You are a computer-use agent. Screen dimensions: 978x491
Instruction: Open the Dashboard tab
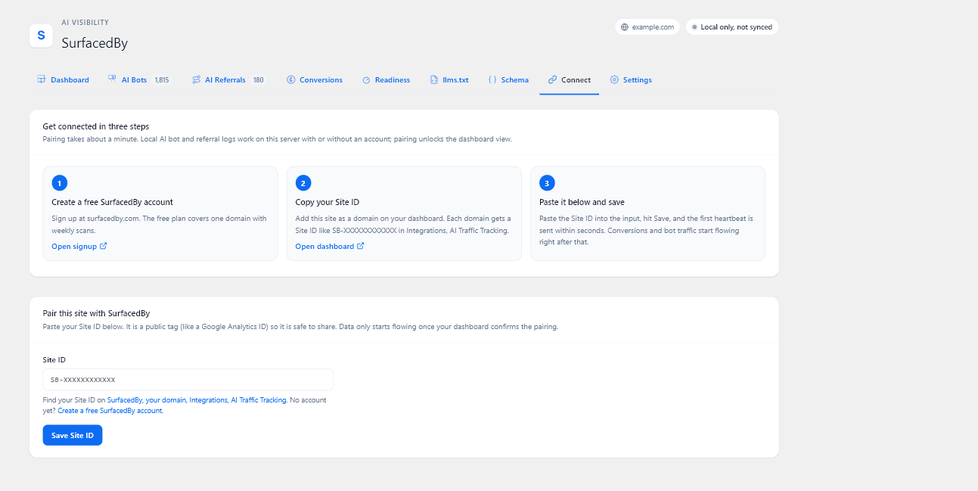64,79
